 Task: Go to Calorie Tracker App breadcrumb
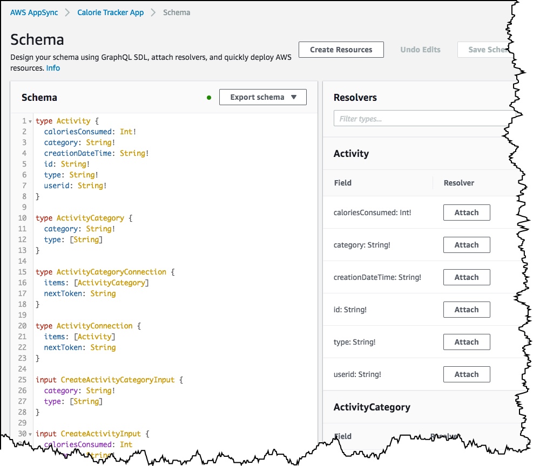point(111,12)
